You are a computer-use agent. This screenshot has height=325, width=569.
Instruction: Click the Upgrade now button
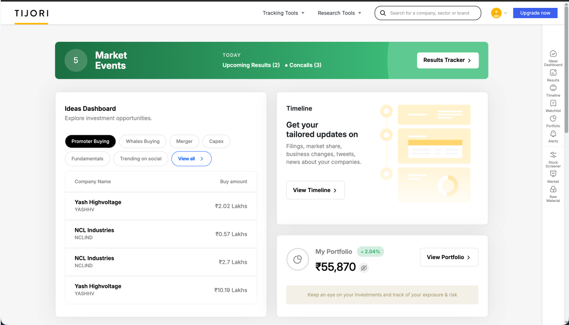click(x=535, y=13)
